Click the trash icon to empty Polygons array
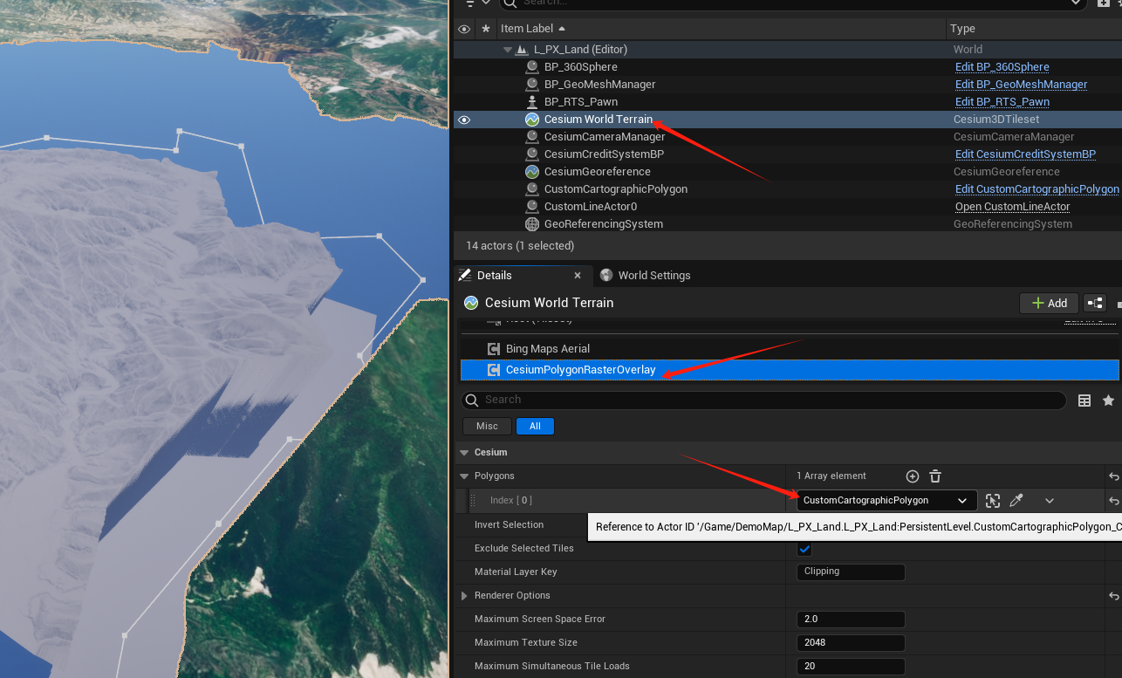 [935, 476]
